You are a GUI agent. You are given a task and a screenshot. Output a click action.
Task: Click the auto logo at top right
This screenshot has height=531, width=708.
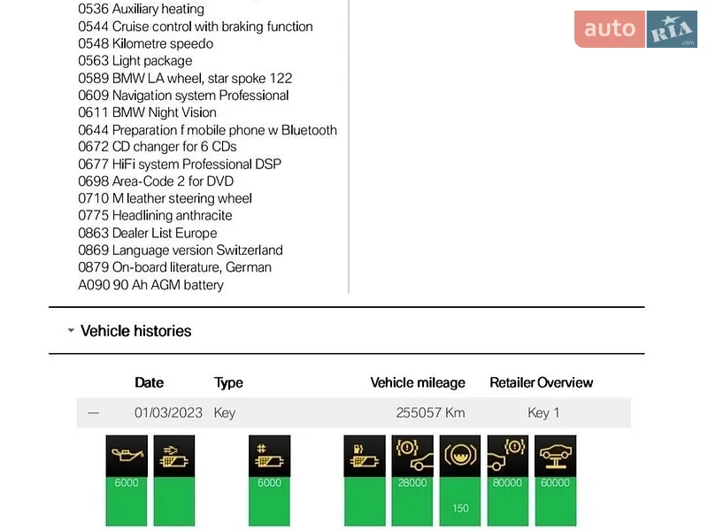(610, 29)
